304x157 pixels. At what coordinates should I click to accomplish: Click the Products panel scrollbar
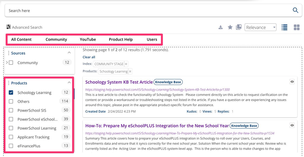tap(74, 94)
